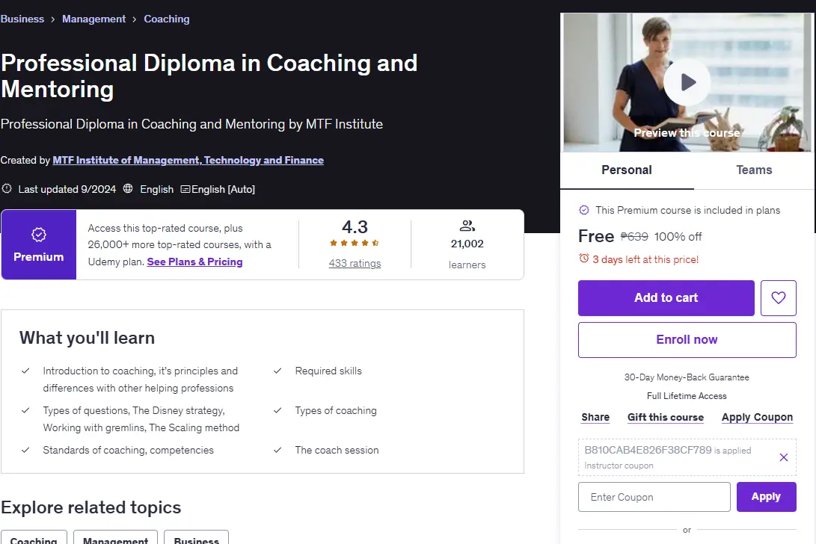The width and height of the screenshot is (816, 544).
Task: Click the globe language icon
Action: tap(128, 189)
